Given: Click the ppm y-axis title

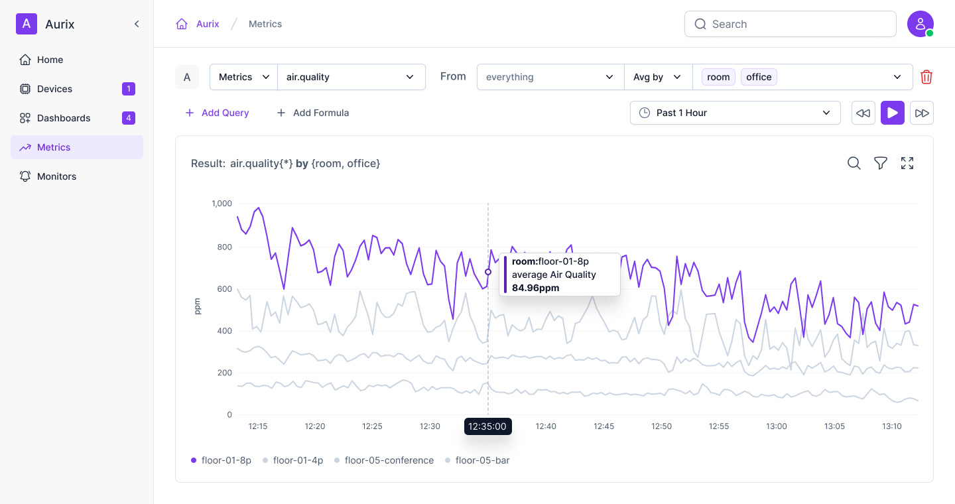Looking at the screenshot, I should point(198,306).
